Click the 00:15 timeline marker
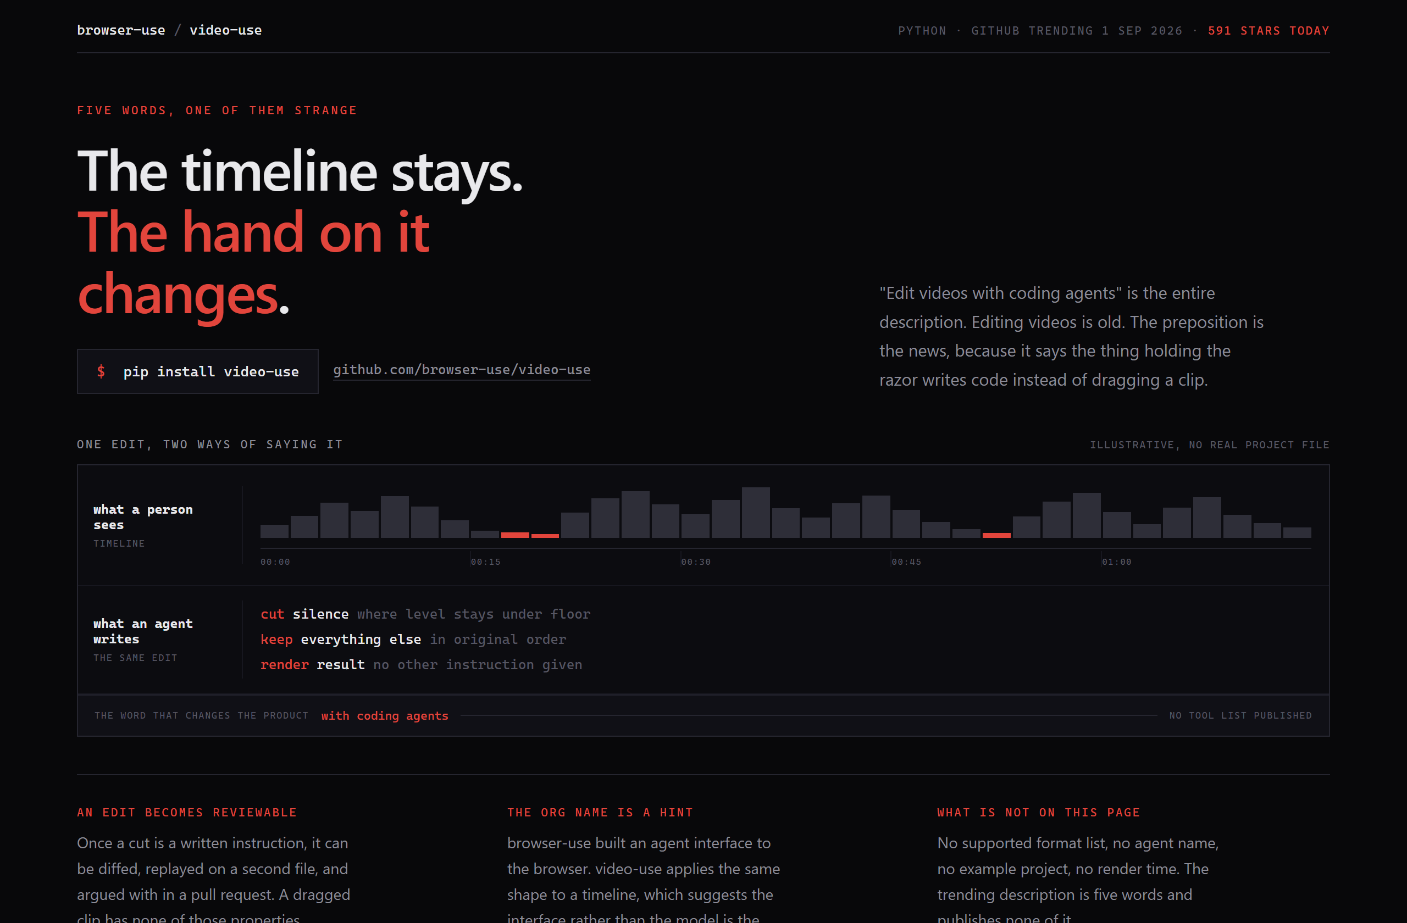1407x923 pixels. (486, 562)
